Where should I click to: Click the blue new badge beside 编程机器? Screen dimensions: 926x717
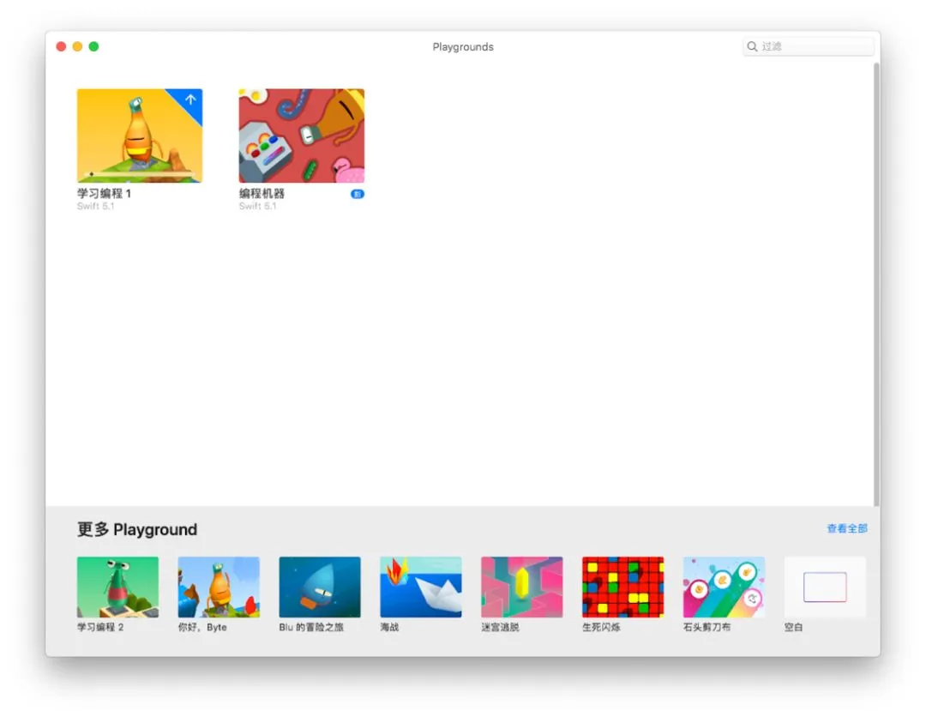(x=358, y=194)
